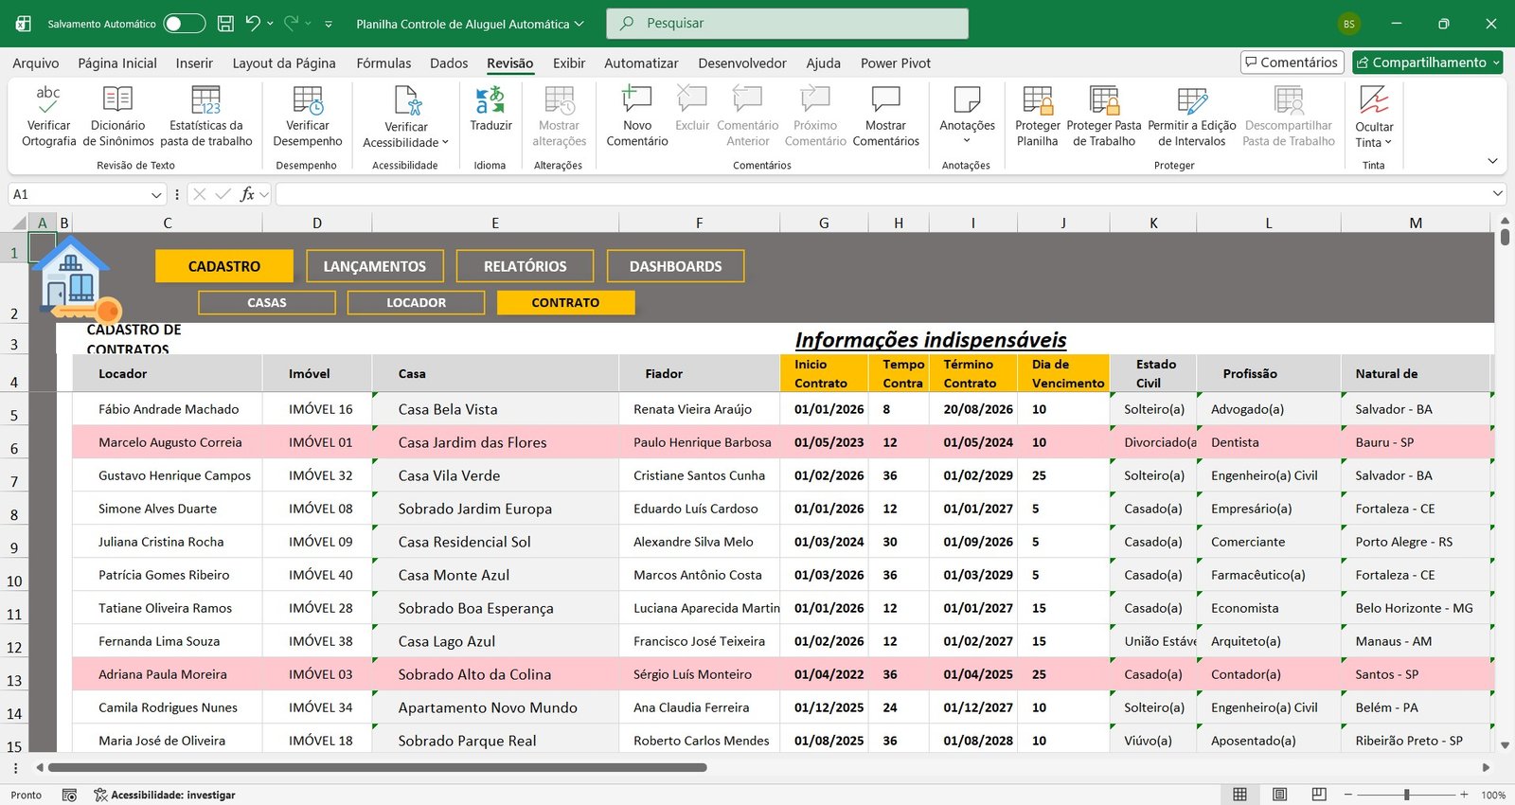Open the undo history dropdown arrow

(x=270, y=24)
